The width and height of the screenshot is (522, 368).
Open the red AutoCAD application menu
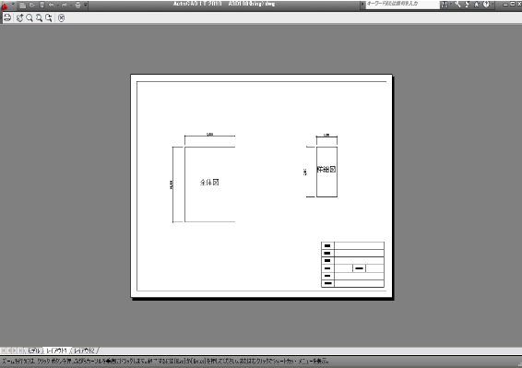pyautogui.click(x=5, y=6)
